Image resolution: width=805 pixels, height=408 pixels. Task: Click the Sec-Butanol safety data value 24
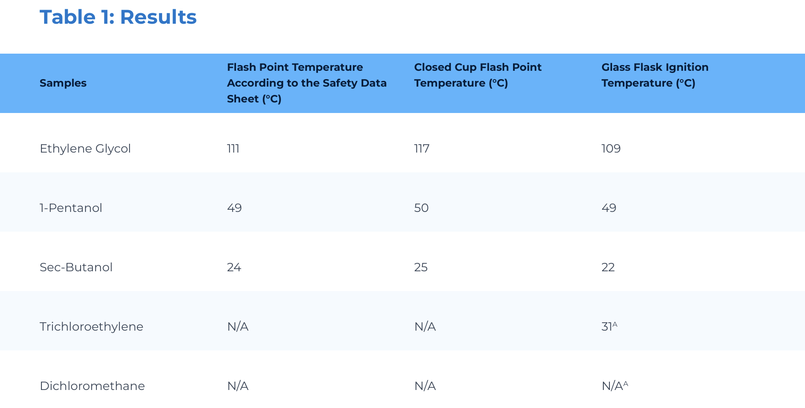[x=234, y=267]
